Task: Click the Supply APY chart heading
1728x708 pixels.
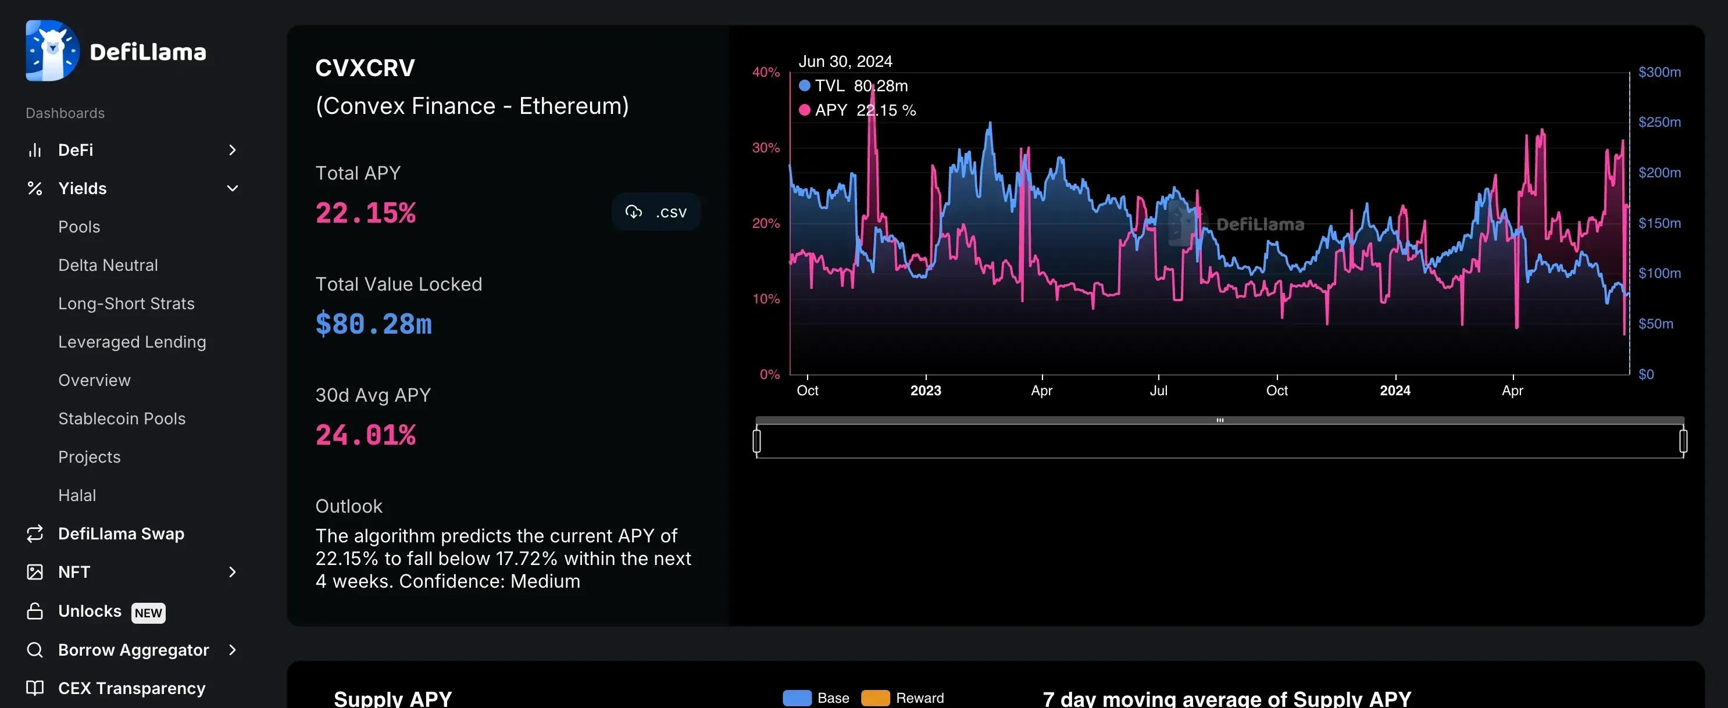Action: pyautogui.click(x=393, y=699)
